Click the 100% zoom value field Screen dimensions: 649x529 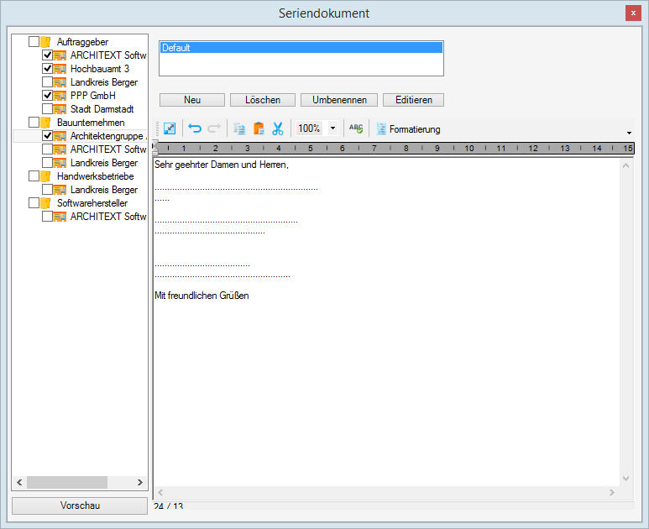click(x=311, y=128)
